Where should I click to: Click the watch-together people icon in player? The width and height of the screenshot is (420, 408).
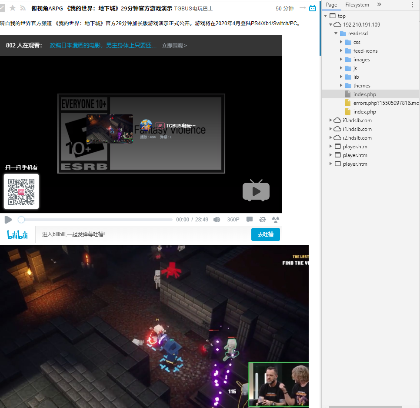(275, 220)
